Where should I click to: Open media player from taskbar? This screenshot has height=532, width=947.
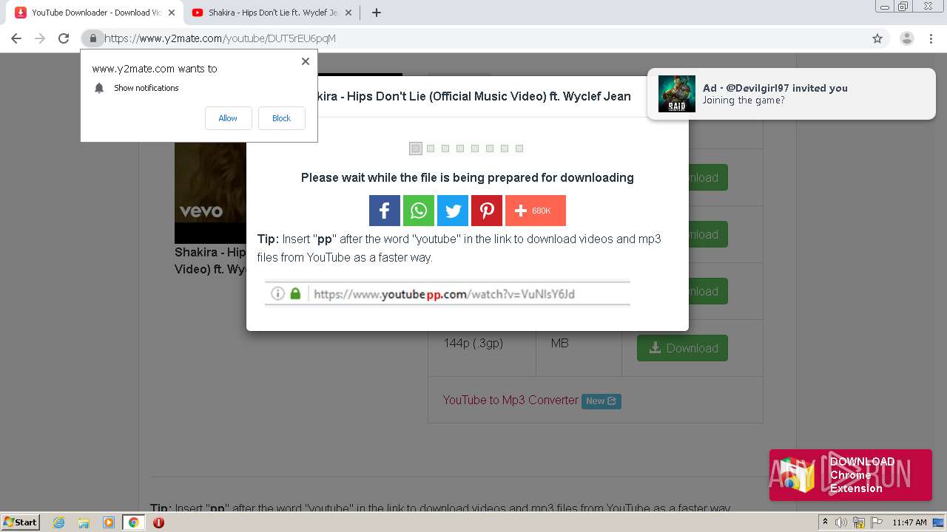(109, 522)
